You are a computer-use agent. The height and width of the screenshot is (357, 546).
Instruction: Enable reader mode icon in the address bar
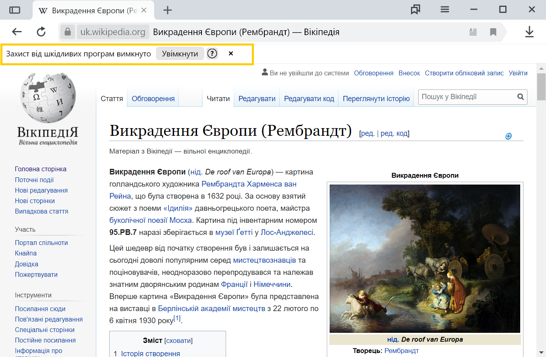473,32
